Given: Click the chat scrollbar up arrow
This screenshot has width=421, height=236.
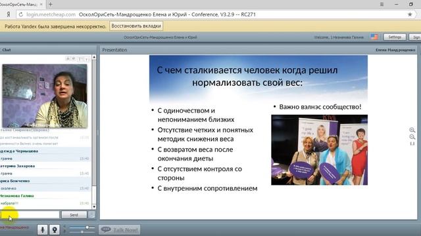Looking at the screenshot, I should [94, 57].
